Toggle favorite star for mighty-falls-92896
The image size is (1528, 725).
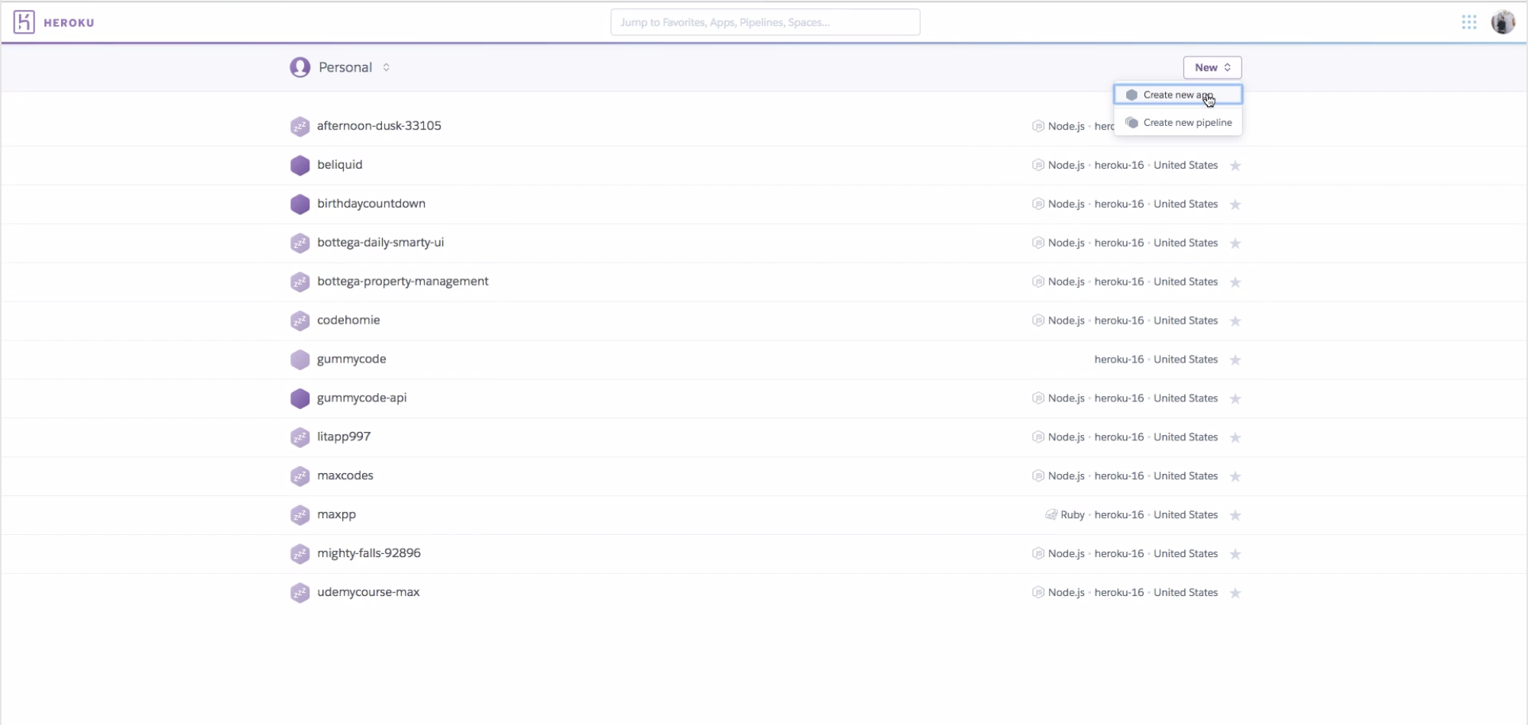pyautogui.click(x=1235, y=555)
